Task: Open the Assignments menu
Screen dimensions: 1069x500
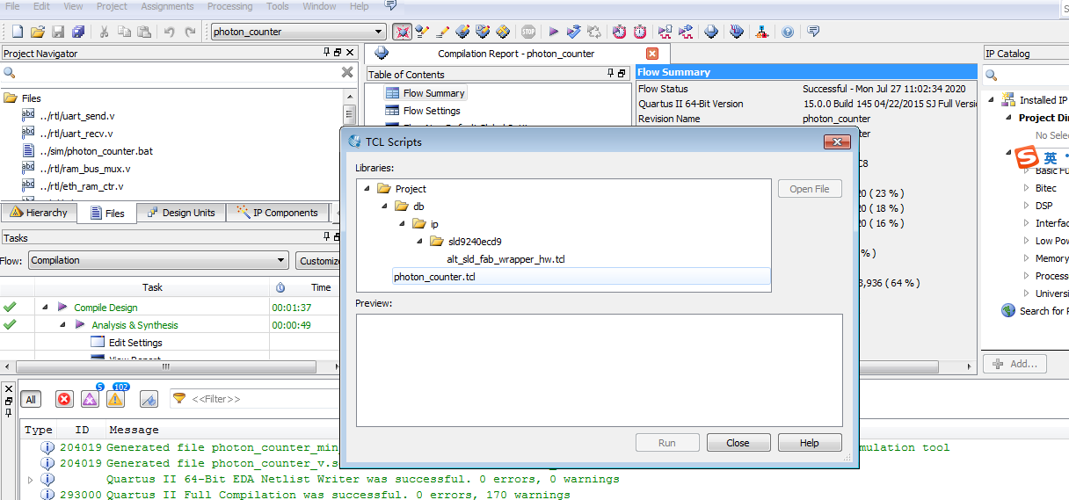Action: click(167, 6)
